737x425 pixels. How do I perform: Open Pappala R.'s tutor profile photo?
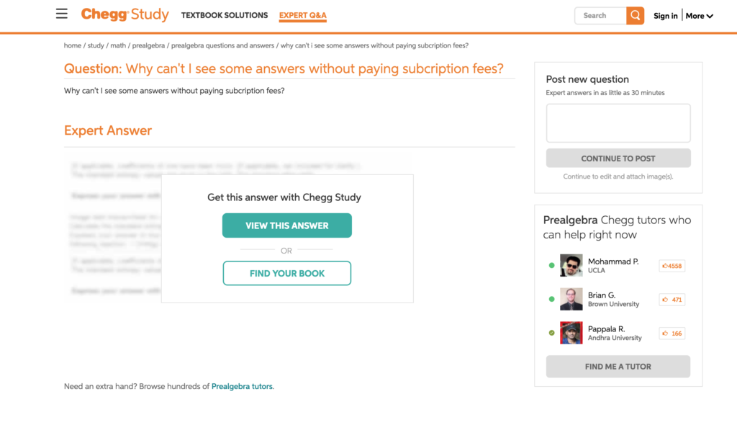click(571, 333)
